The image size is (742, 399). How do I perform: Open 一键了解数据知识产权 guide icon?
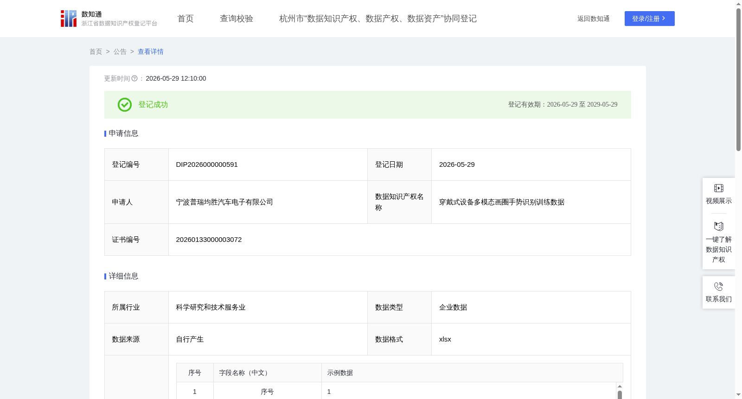719,226
